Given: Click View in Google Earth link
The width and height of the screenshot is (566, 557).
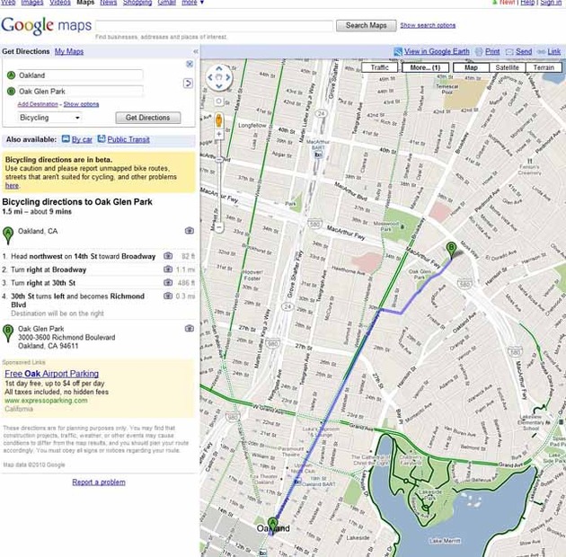Looking at the screenshot, I should pos(437,51).
